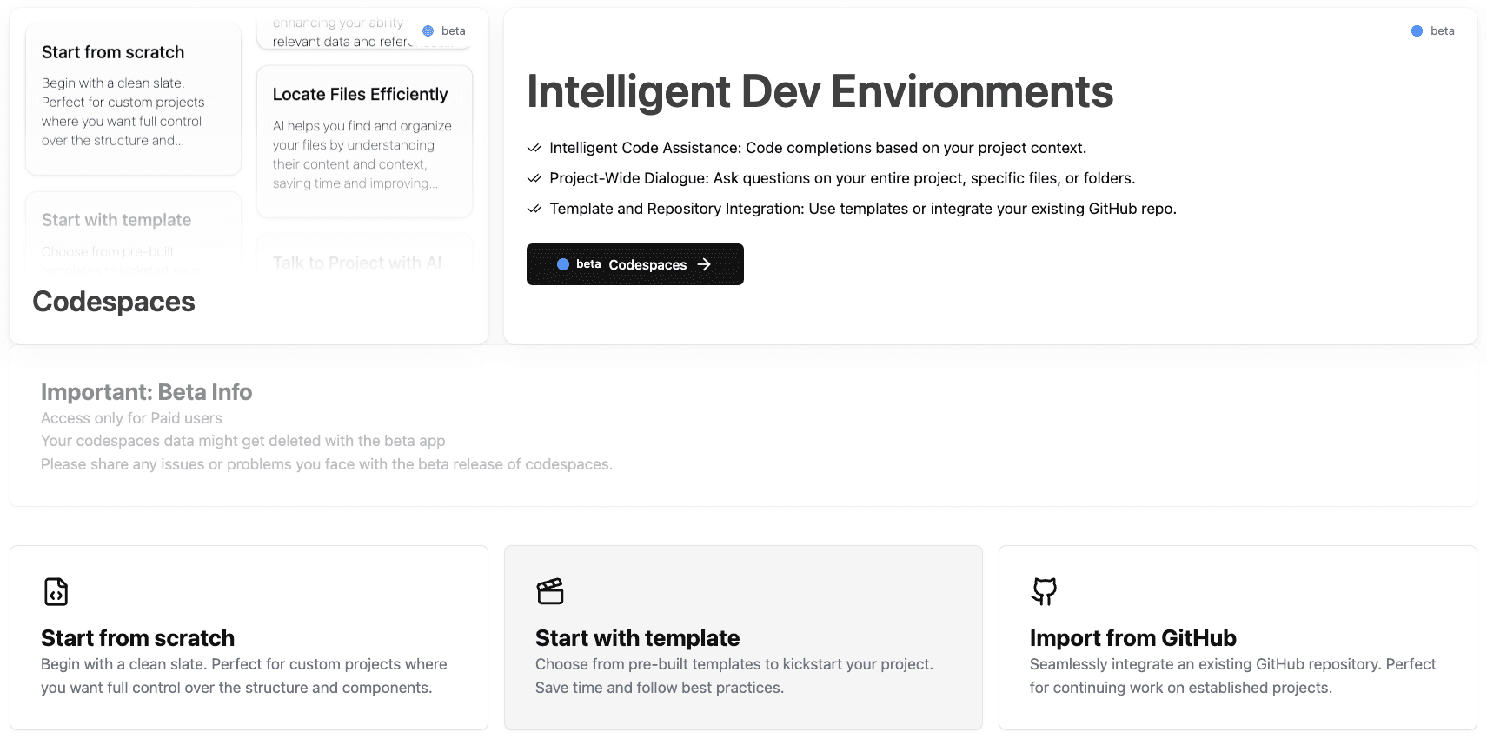Open the black beta Codespaces button
1487x739 pixels.
pyautogui.click(x=635, y=264)
